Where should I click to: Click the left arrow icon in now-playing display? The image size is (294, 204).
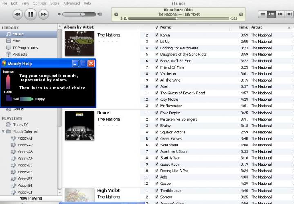[x=116, y=14]
